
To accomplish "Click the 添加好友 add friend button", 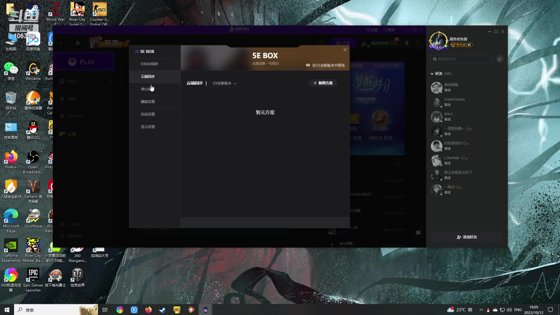I will pyautogui.click(x=467, y=237).
